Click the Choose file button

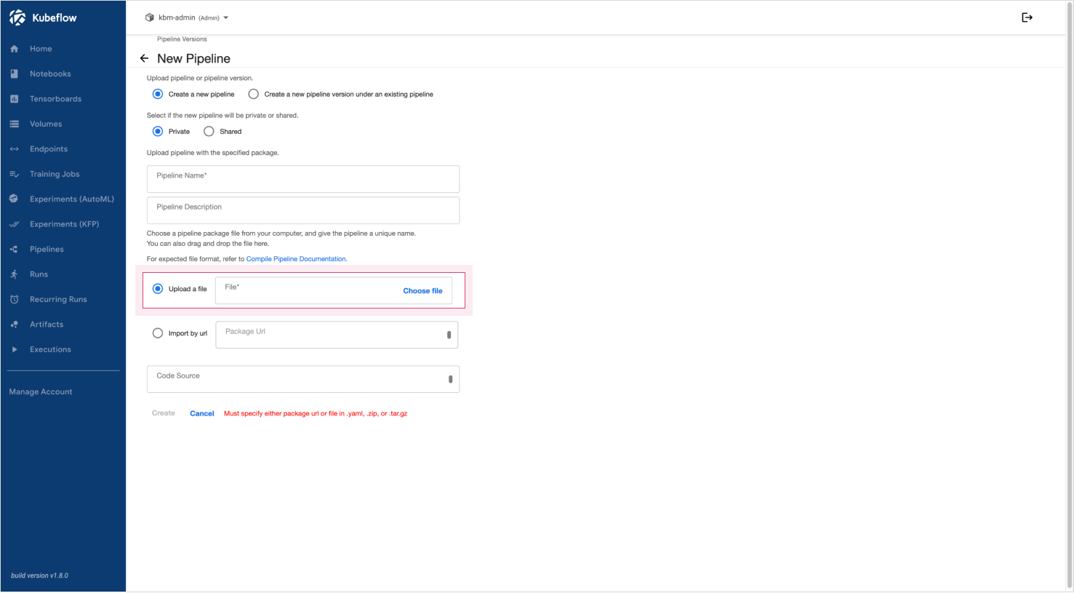(422, 290)
